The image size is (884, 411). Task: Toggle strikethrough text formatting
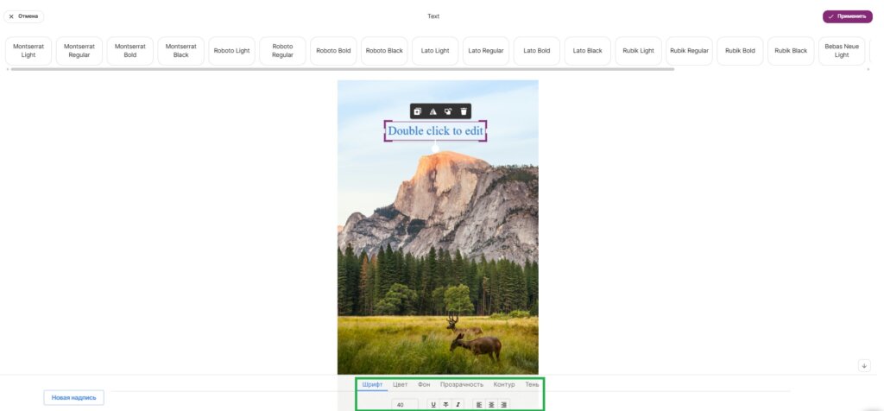click(445, 404)
